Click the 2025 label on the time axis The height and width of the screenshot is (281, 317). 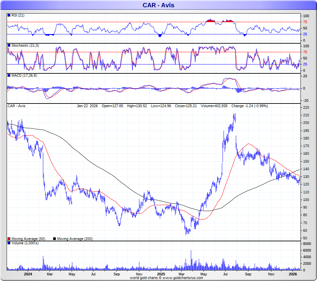(161, 274)
